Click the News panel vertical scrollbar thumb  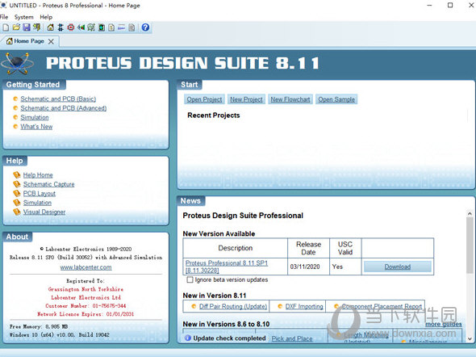pos(470,245)
